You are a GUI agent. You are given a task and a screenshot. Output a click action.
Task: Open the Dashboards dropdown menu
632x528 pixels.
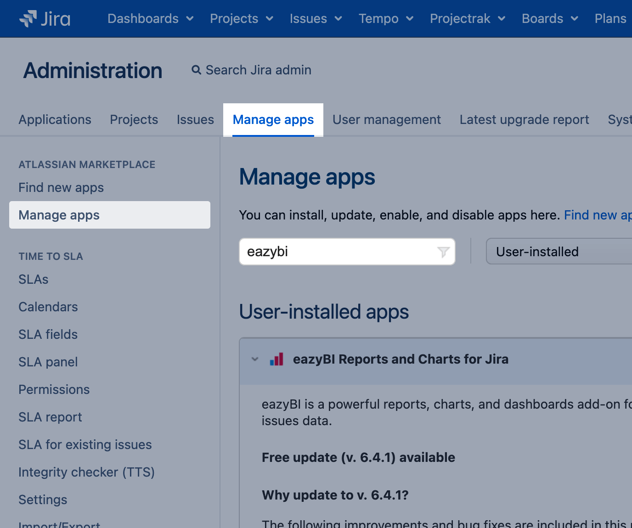151,19
